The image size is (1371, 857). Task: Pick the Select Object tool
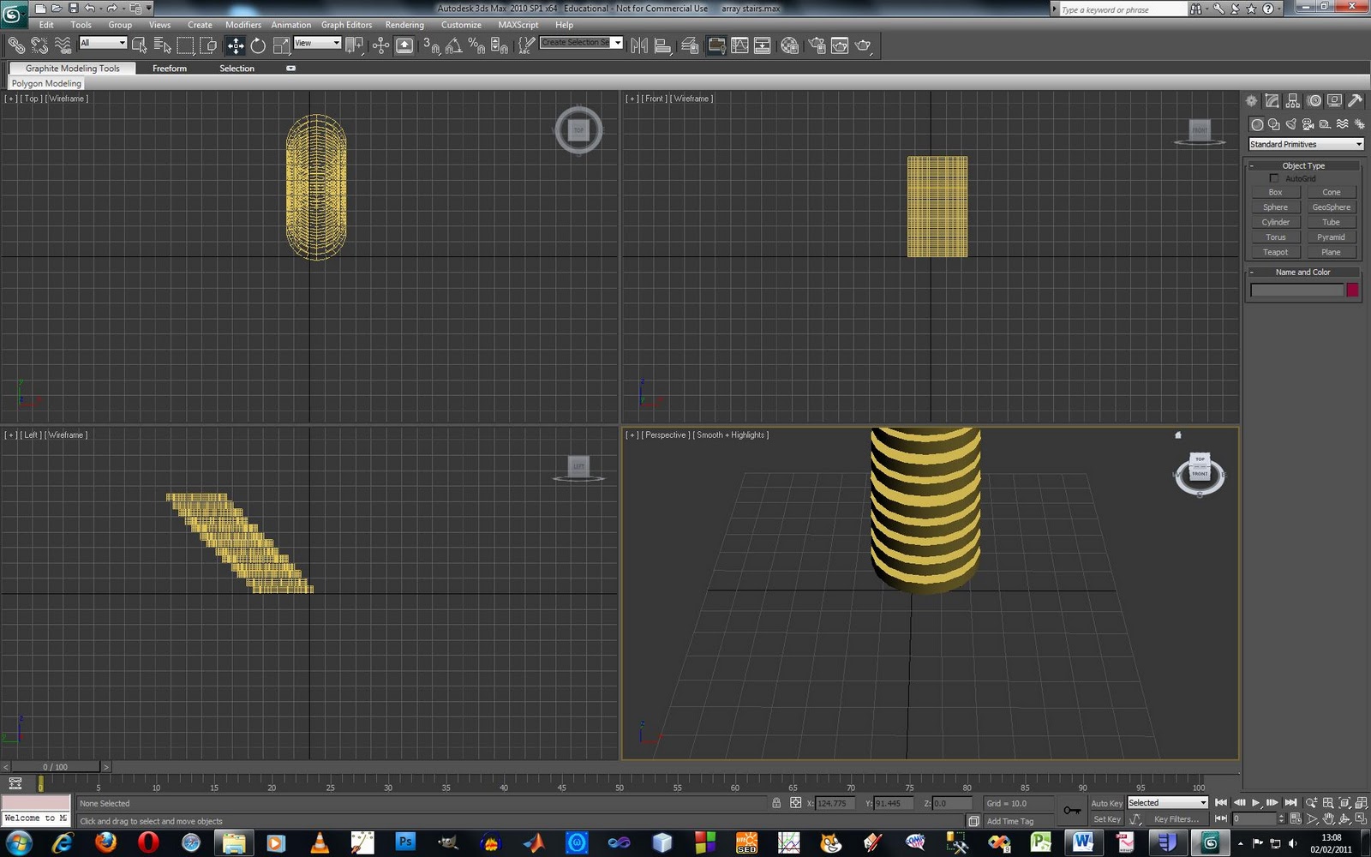tap(139, 45)
